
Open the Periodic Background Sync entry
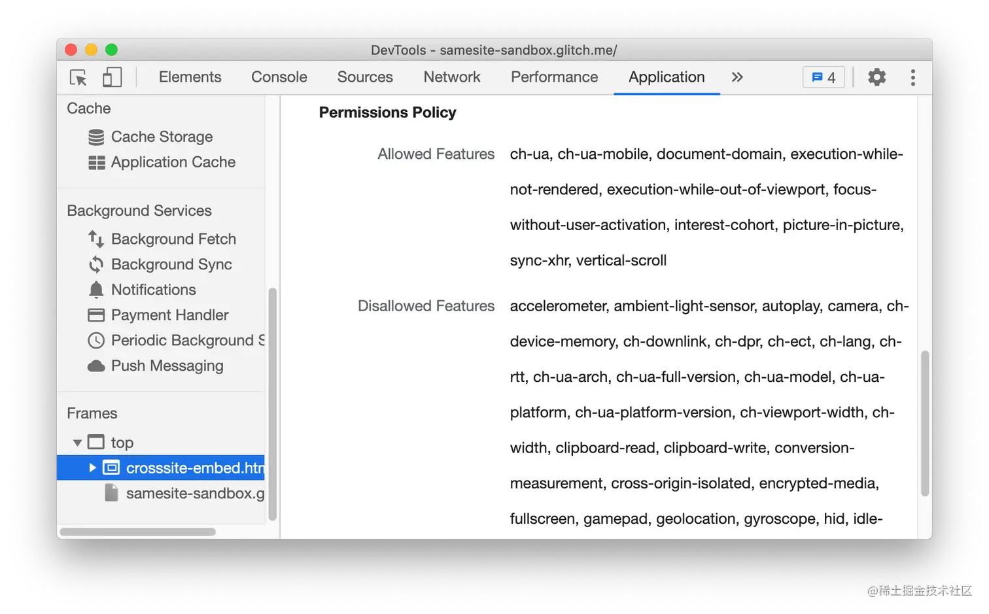click(x=188, y=341)
